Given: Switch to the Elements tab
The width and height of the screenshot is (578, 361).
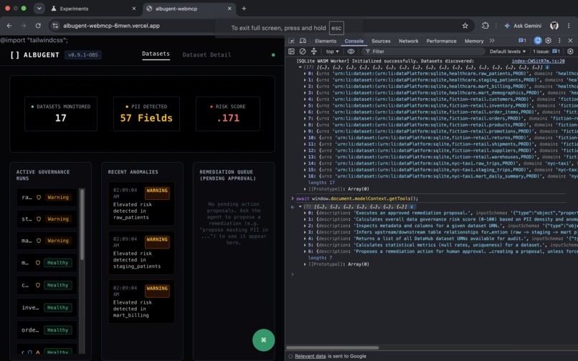Looking at the screenshot, I should click(326, 41).
